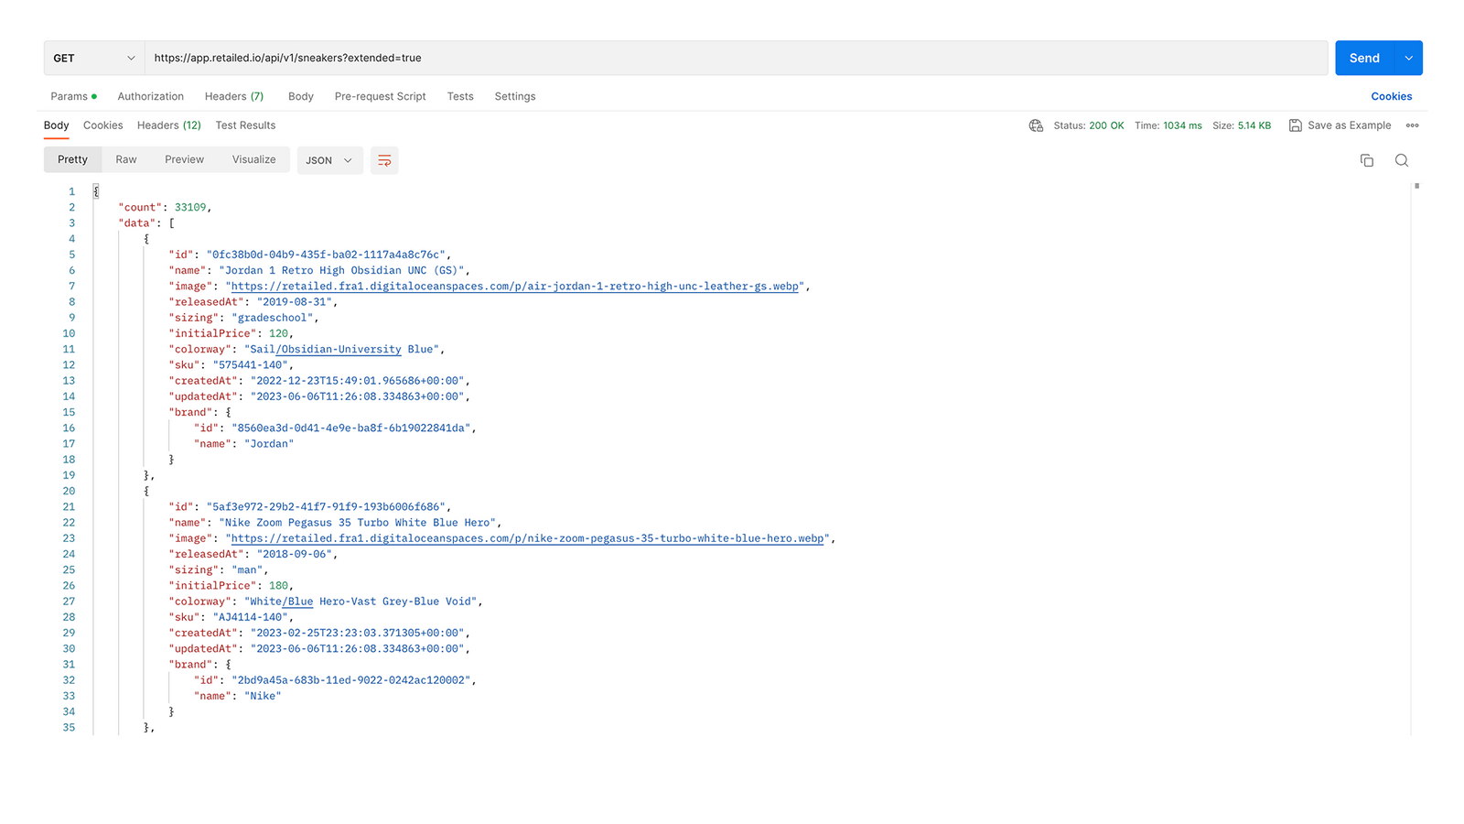The width and height of the screenshot is (1464, 824).
Task: Open Cookies via the top-right link
Action: (x=1392, y=96)
